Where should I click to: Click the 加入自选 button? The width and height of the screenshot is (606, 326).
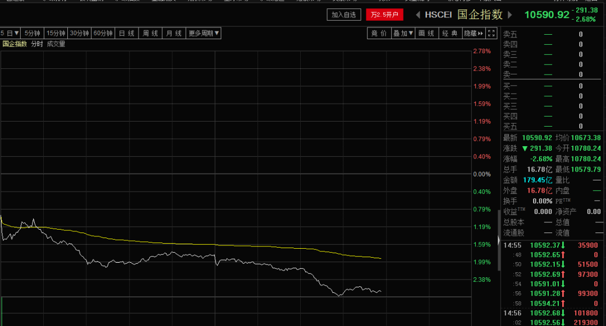coord(343,15)
